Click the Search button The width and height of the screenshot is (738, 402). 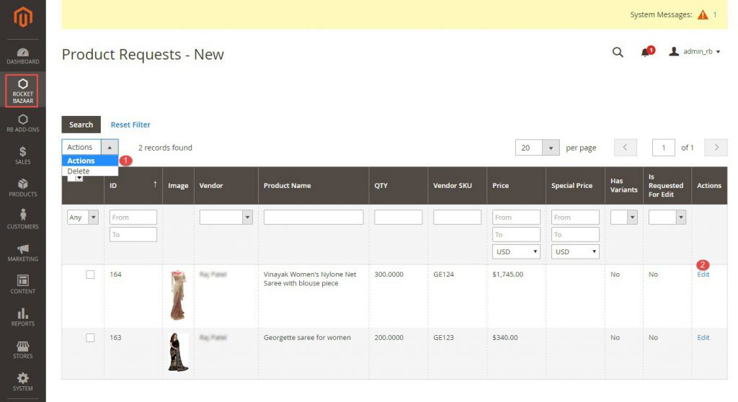pos(81,124)
